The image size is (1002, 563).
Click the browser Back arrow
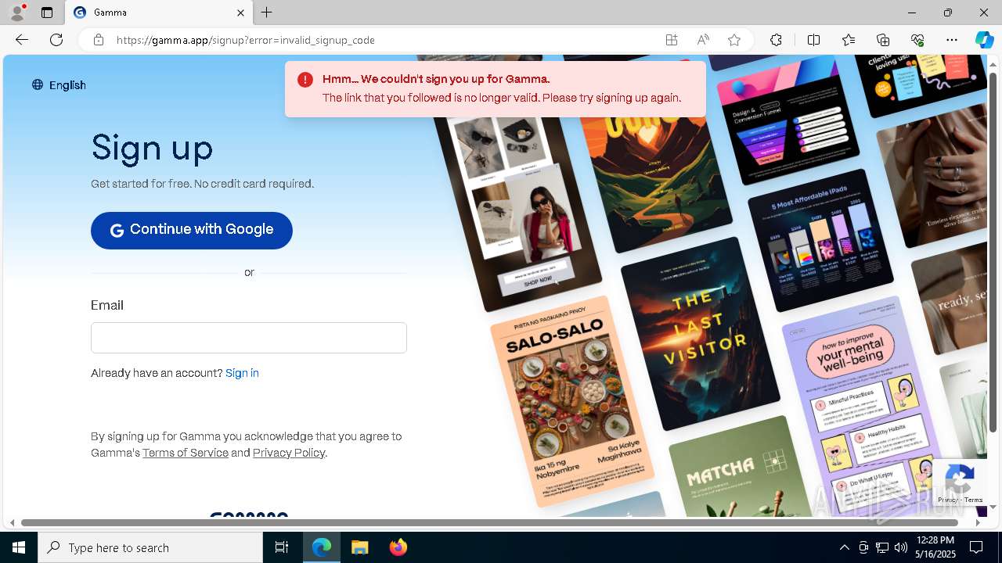click(22, 40)
